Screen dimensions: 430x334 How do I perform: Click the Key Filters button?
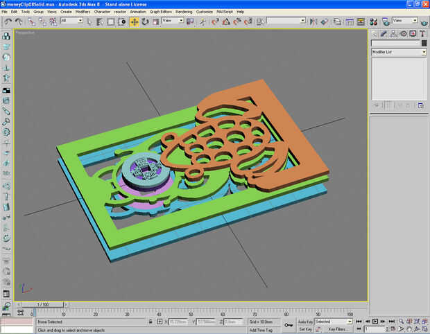[x=338, y=329]
